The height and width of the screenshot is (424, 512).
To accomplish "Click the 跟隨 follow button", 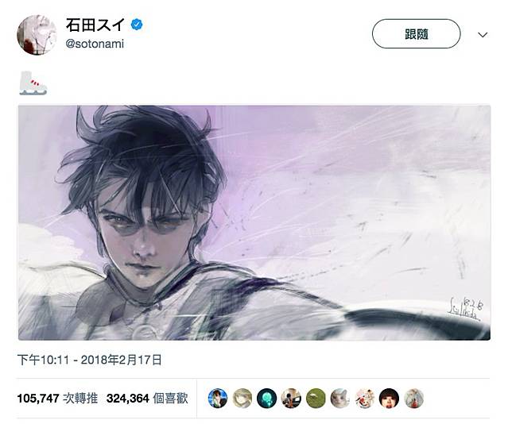I will tap(416, 34).
